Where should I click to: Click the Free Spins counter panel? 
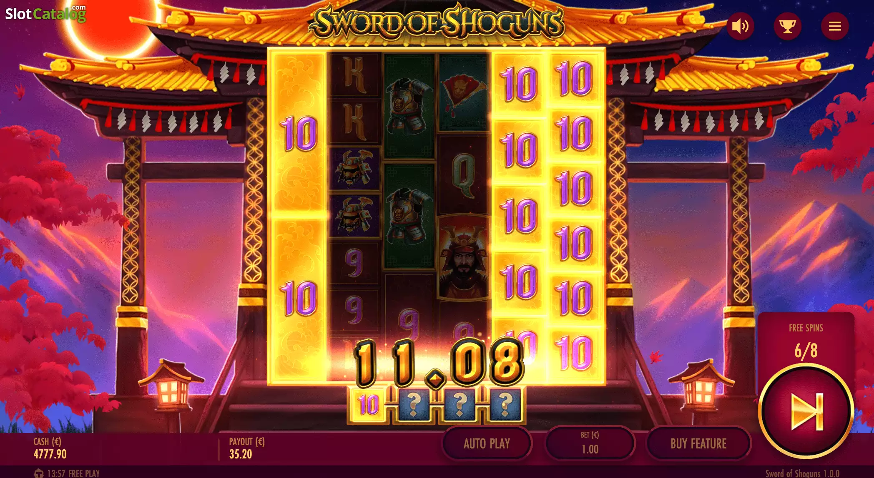click(x=806, y=340)
